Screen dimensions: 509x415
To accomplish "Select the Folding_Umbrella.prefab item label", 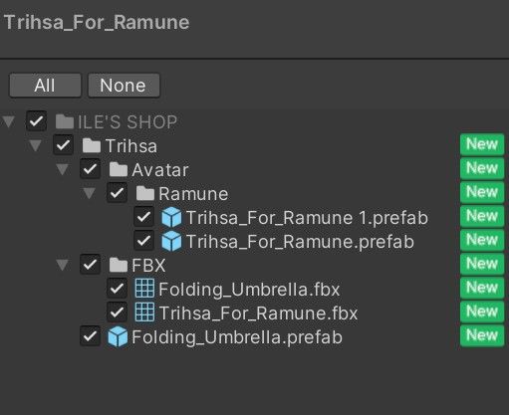I will 237,337.
